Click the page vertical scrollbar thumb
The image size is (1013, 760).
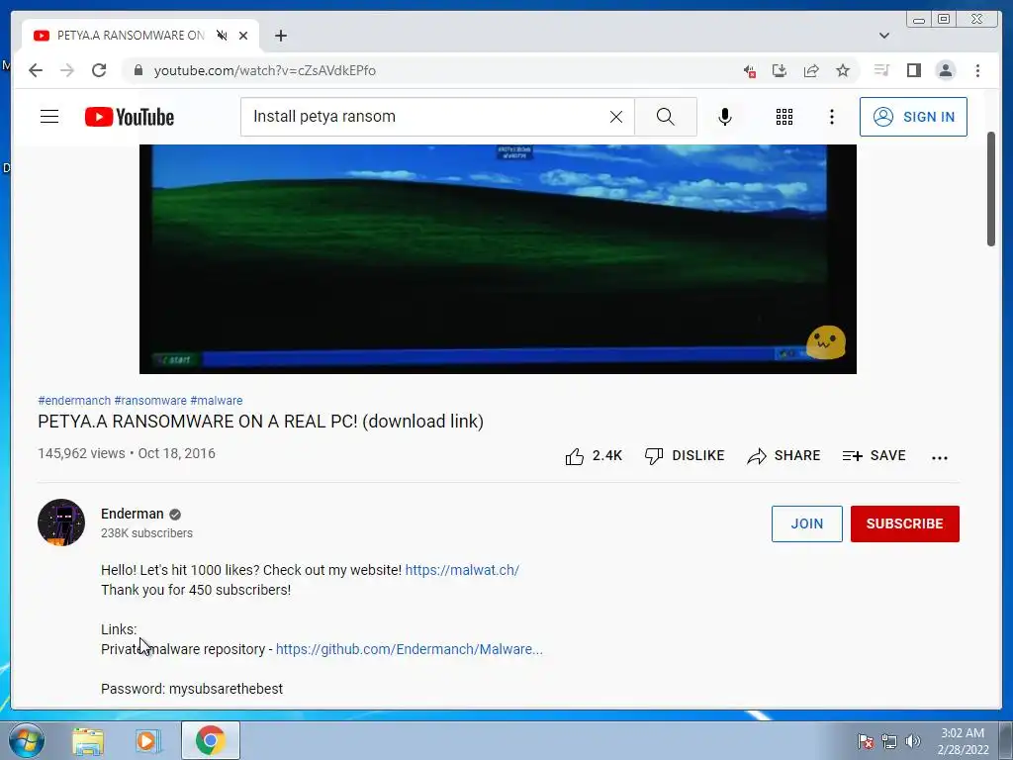(x=991, y=189)
